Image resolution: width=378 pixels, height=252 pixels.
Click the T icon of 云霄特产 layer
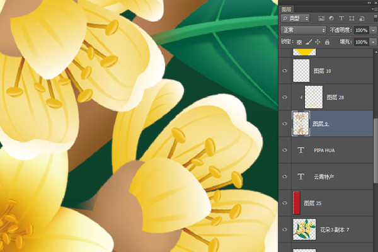301,177
